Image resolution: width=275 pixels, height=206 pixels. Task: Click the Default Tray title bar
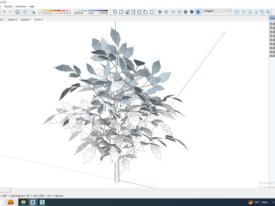pos(272,18)
